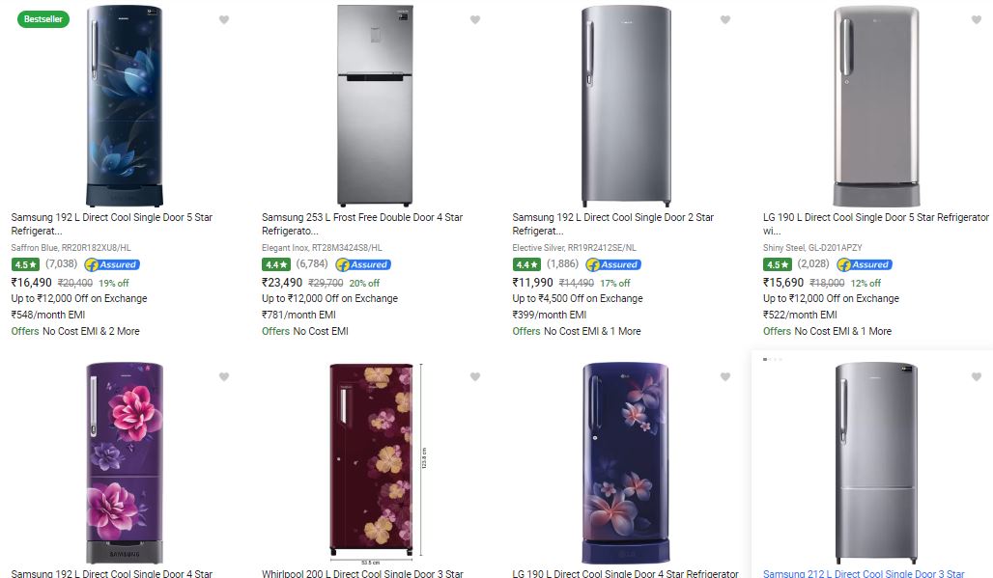This screenshot has height=578, width=993.
Task: Click the image carousel dots above Samsung 212 L
Action: [x=773, y=359]
